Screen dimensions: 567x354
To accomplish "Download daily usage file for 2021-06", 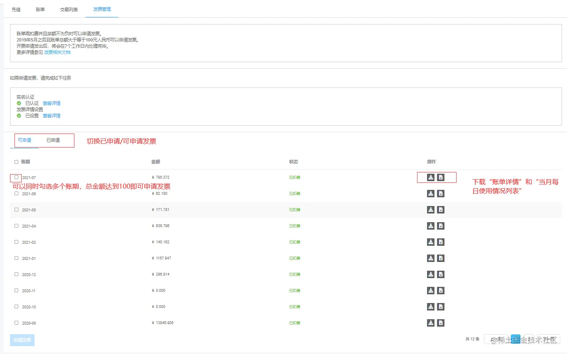I will point(441,194).
